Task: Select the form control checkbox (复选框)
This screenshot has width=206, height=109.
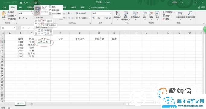Action: 42,21
